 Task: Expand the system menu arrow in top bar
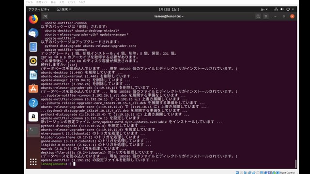pyautogui.click(x=293, y=9)
